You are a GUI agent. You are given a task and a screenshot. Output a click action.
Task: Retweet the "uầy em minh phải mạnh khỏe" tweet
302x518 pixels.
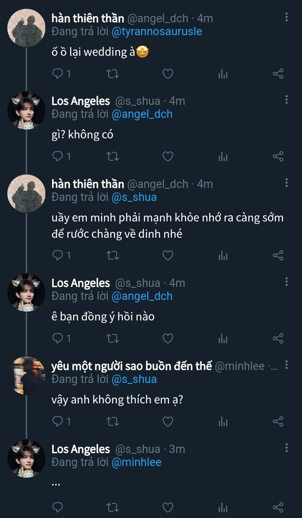(113, 255)
